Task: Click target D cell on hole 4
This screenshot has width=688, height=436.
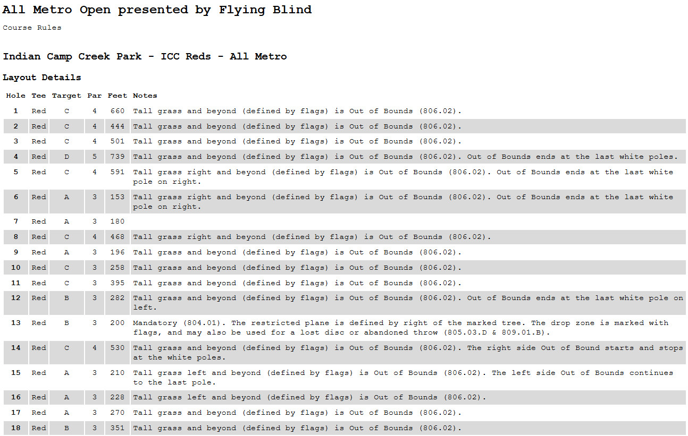Action: tap(66, 157)
